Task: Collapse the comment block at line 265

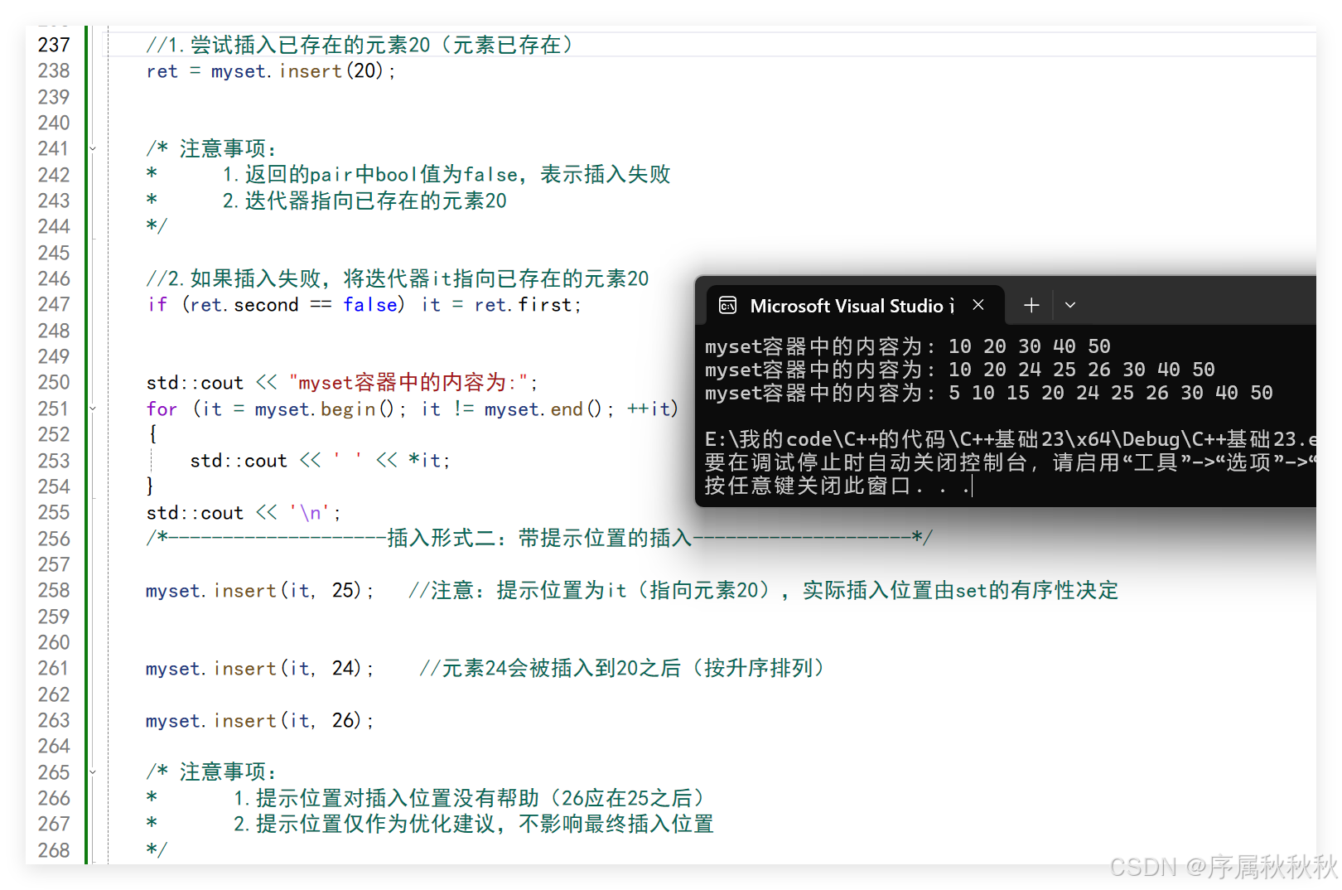Action: pos(93,772)
